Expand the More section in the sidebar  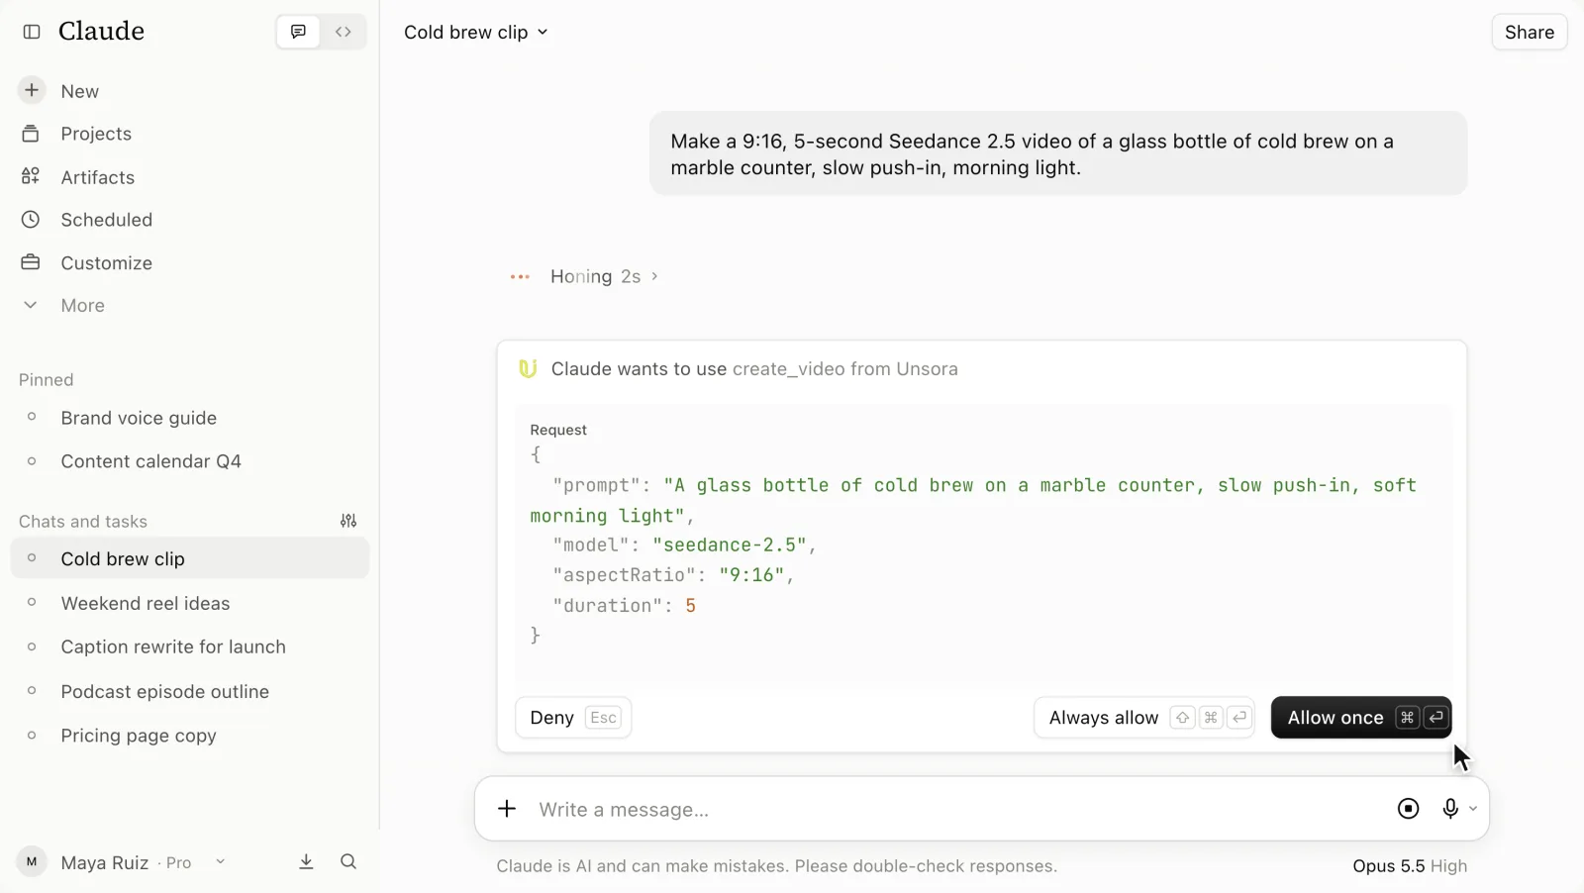tap(82, 305)
